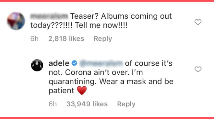View the 2,818 likes list
214x119 pixels.
pyautogui.click(x=66, y=38)
